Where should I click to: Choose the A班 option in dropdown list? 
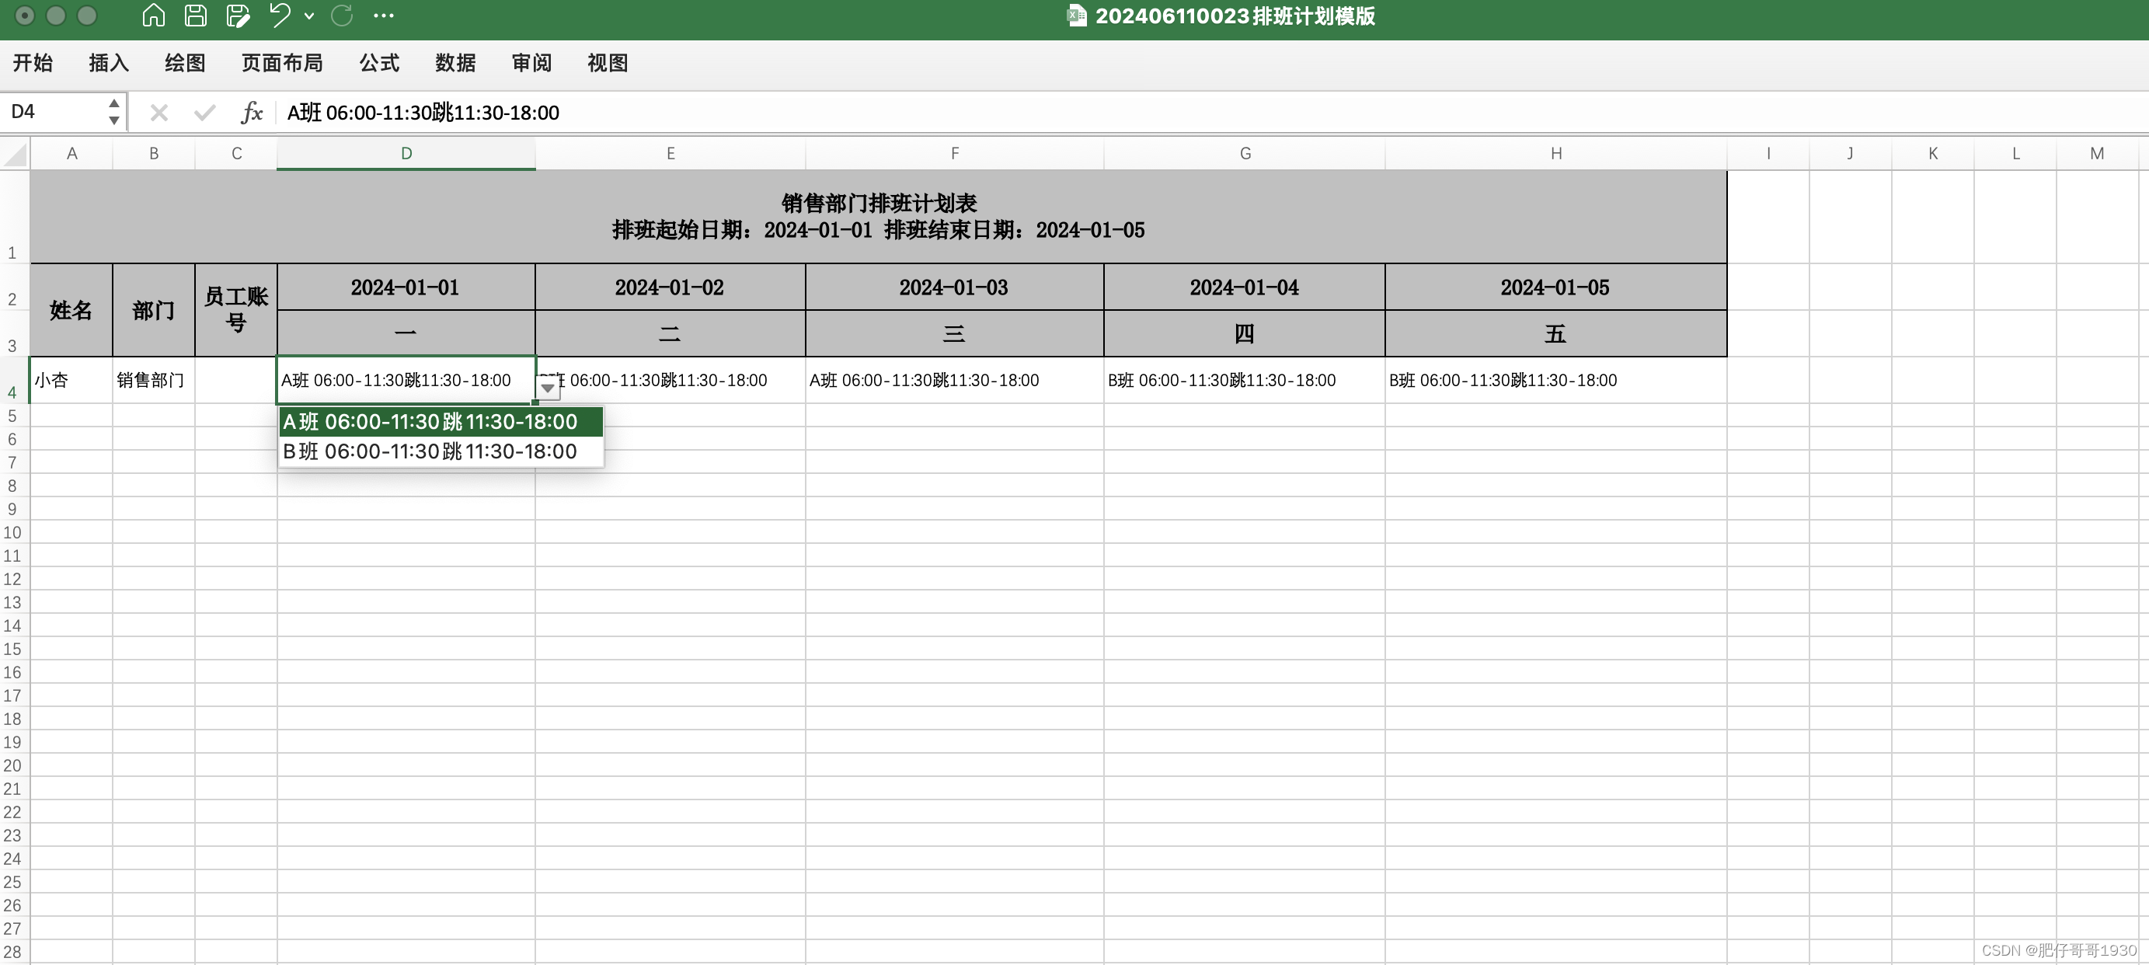[441, 422]
